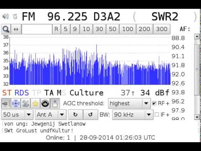Click radiotext line "von ung: Jewgenij Swetlanow"
This screenshot has width=201, height=151.
coord(45,124)
